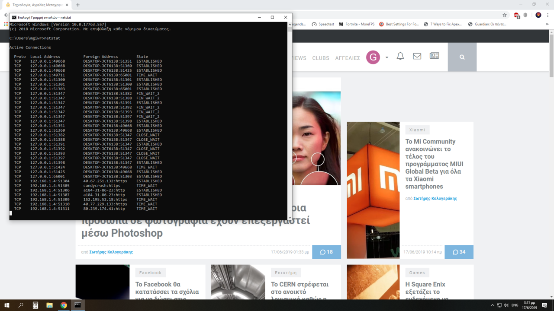Open the Mi Community MIUI Global Beta article
This screenshot has height=311, width=554.
pyautogui.click(x=434, y=164)
